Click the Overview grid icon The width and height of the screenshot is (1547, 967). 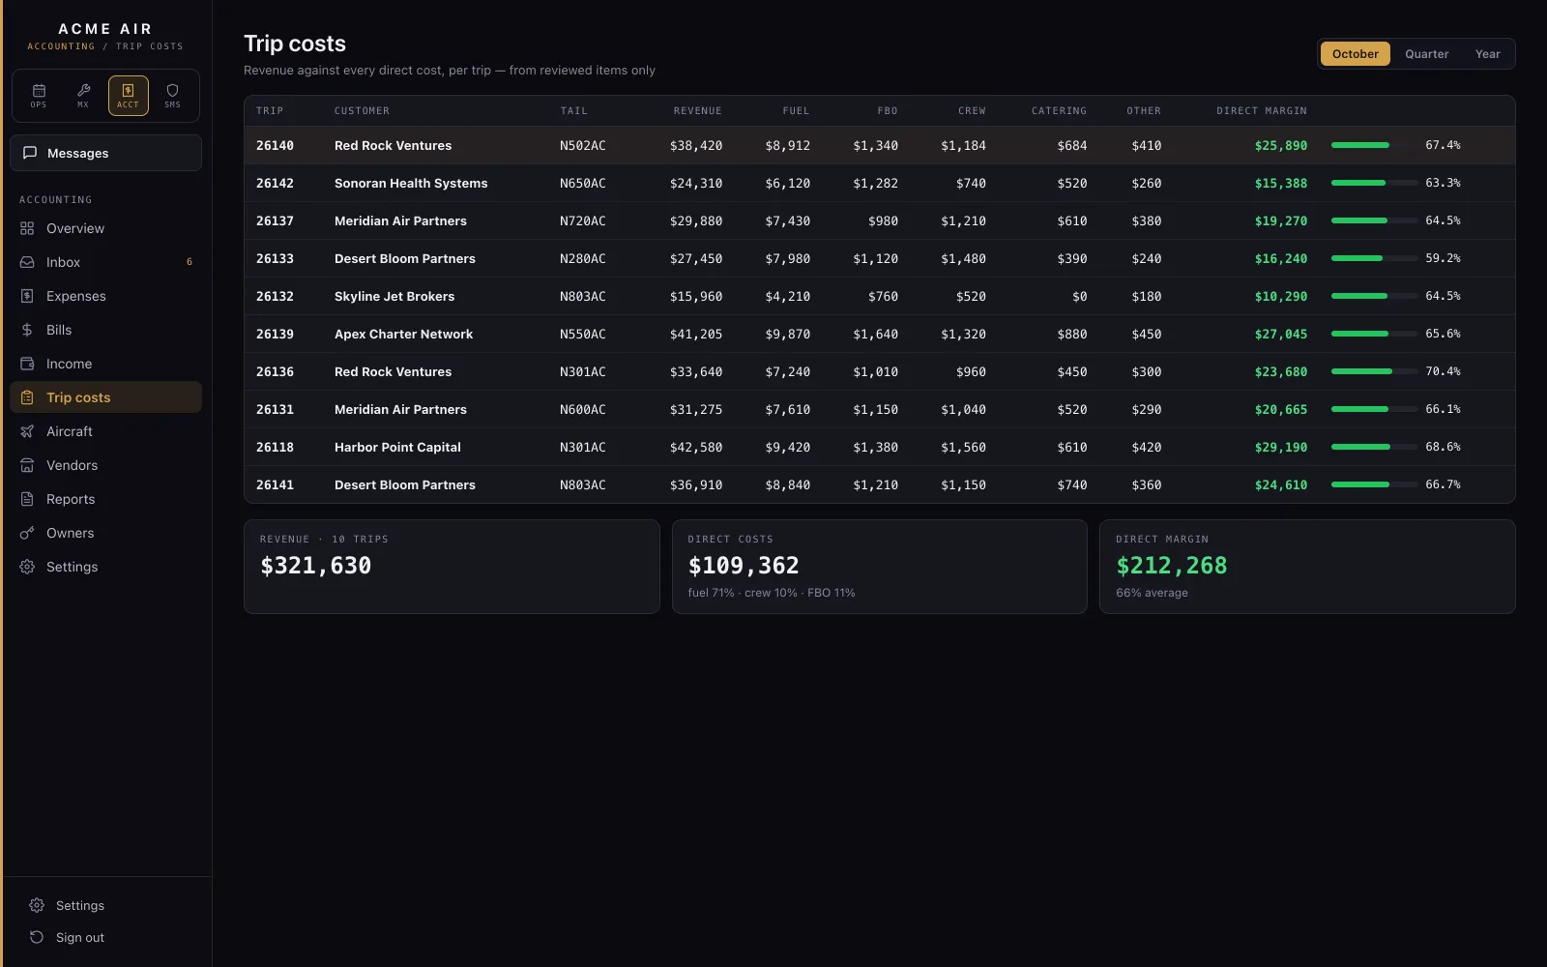click(x=27, y=228)
